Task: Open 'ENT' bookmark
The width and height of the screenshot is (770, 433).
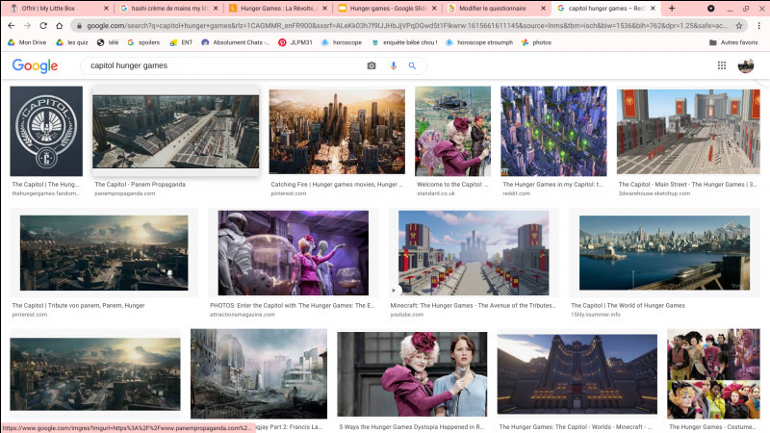Action: click(x=181, y=42)
